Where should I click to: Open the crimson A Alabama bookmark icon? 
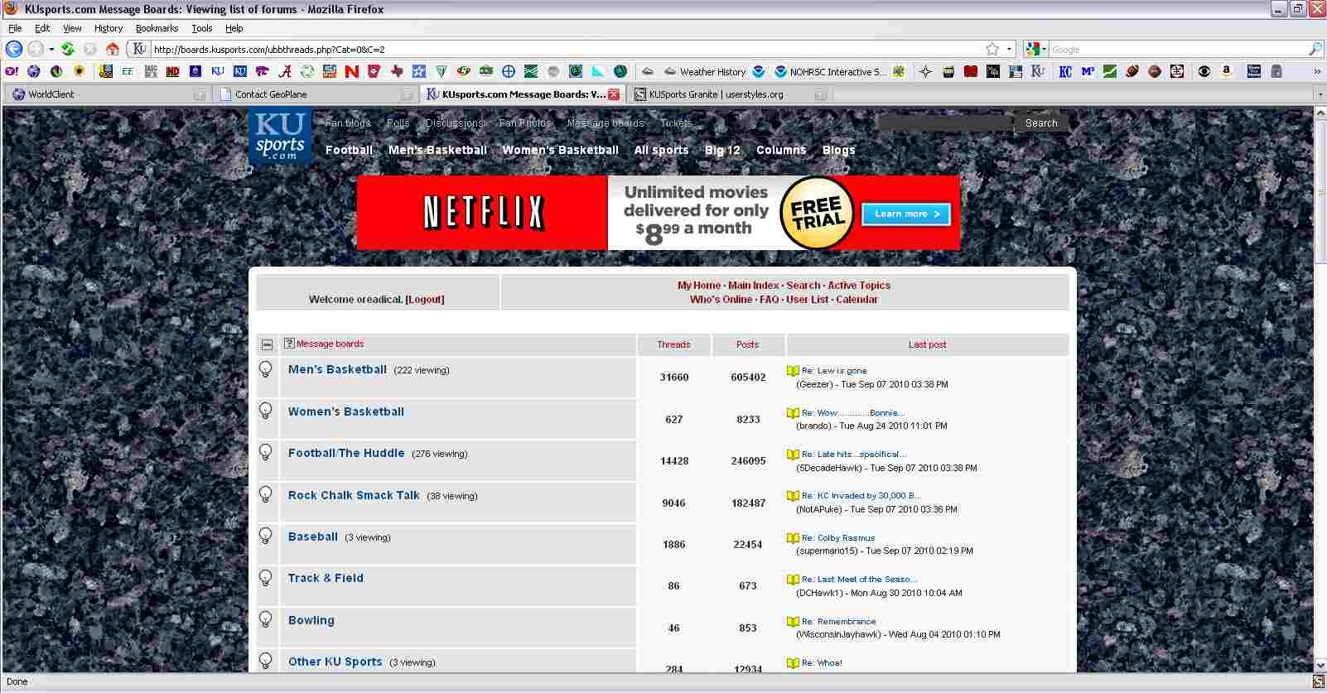pyautogui.click(x=284, y=71)
